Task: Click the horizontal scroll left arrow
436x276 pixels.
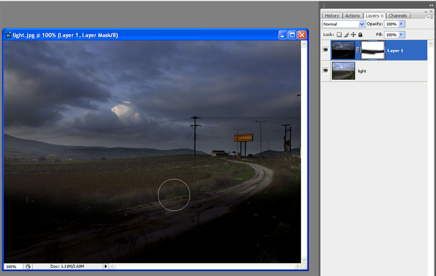Action: (x=112, y=267)
